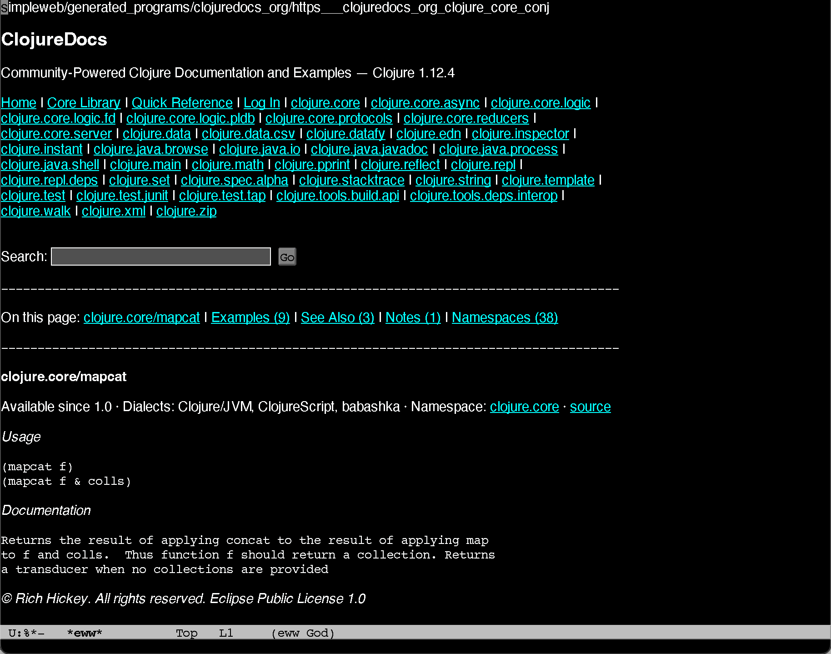This screenshot has width=831, height=654.
Task: Open clojure.stacktrace namespace link
Action: (352, 181)
